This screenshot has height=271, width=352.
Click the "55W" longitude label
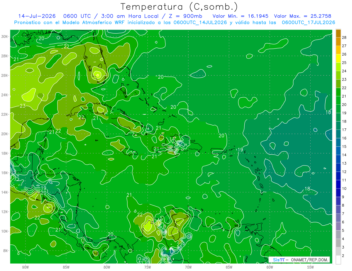click(311, 267)
